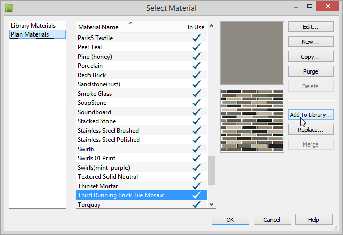Click the brick tile mosaic texture thumbnail
Image resolution: width=343 pixels, height=235 pixels.
point(252,120)
